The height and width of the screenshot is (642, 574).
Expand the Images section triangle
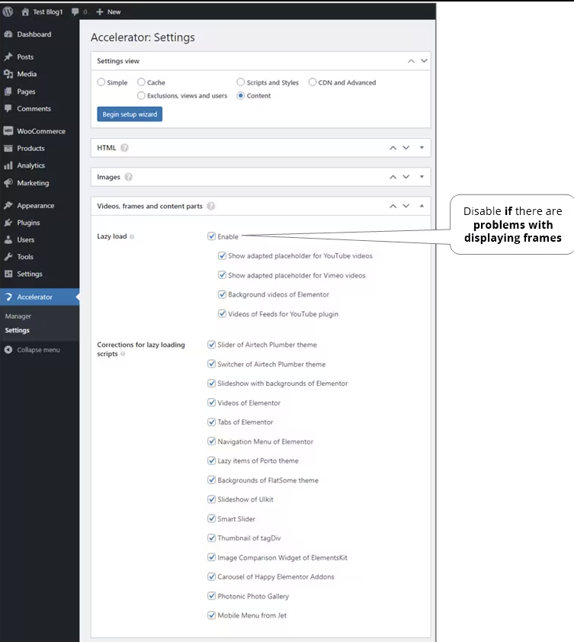coord(422,177)
